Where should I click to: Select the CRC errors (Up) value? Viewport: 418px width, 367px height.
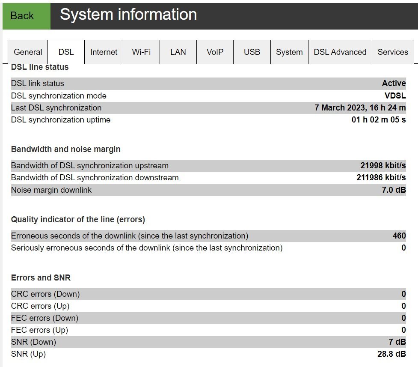(x=403, y=306)
